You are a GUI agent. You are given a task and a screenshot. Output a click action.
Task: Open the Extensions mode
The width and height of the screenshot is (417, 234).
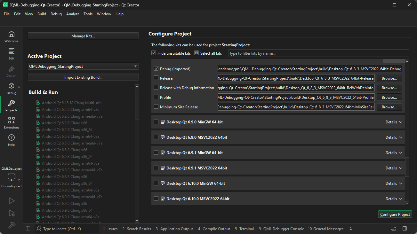[11, 123]
